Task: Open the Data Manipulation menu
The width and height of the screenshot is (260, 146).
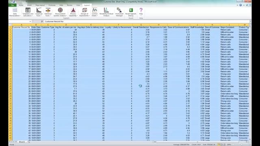Action: coord(15,12)
